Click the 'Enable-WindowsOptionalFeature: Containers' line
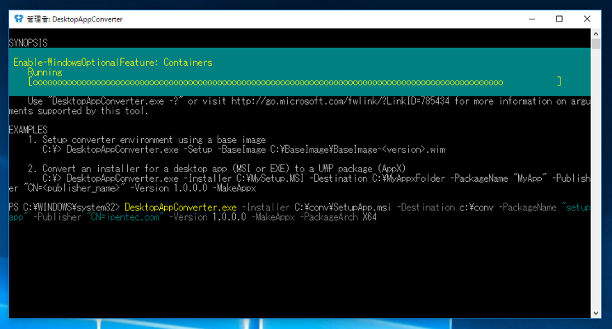The image size is (612, 329). [113, 62]
